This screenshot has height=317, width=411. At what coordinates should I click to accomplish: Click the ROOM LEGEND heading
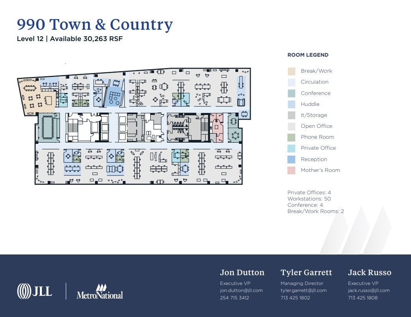click(x=308, y=55)
